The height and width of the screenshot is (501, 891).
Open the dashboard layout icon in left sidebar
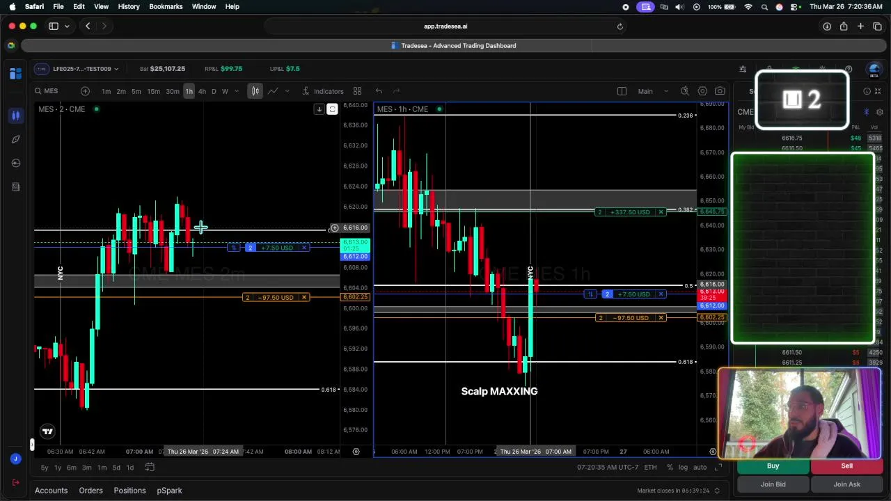(x=15, y=74)
